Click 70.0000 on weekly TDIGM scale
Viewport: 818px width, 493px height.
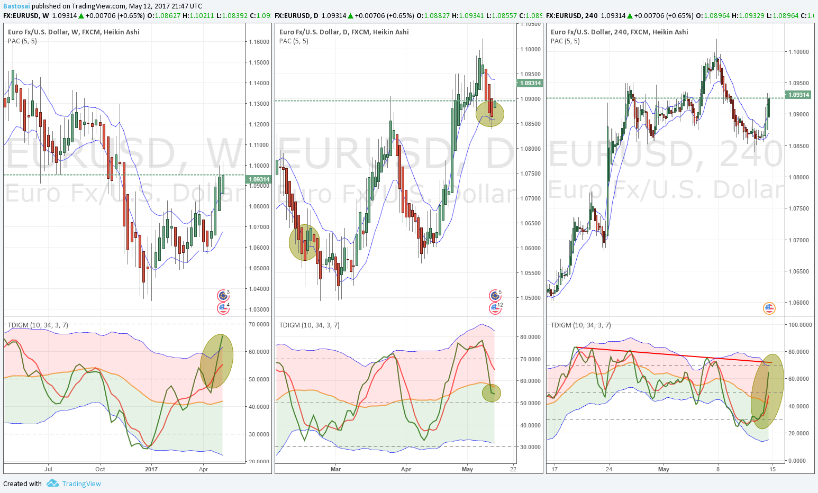click(x=259, y=324)
